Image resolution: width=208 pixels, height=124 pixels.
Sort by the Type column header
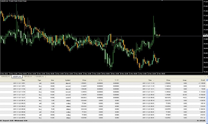click(39, 80)
